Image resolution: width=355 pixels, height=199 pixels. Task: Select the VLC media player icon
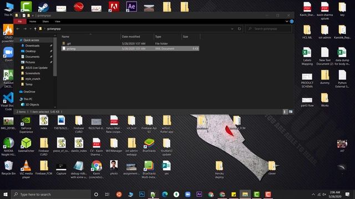tap(26, 169)
